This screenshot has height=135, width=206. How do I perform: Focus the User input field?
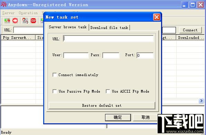coord(76,55)
